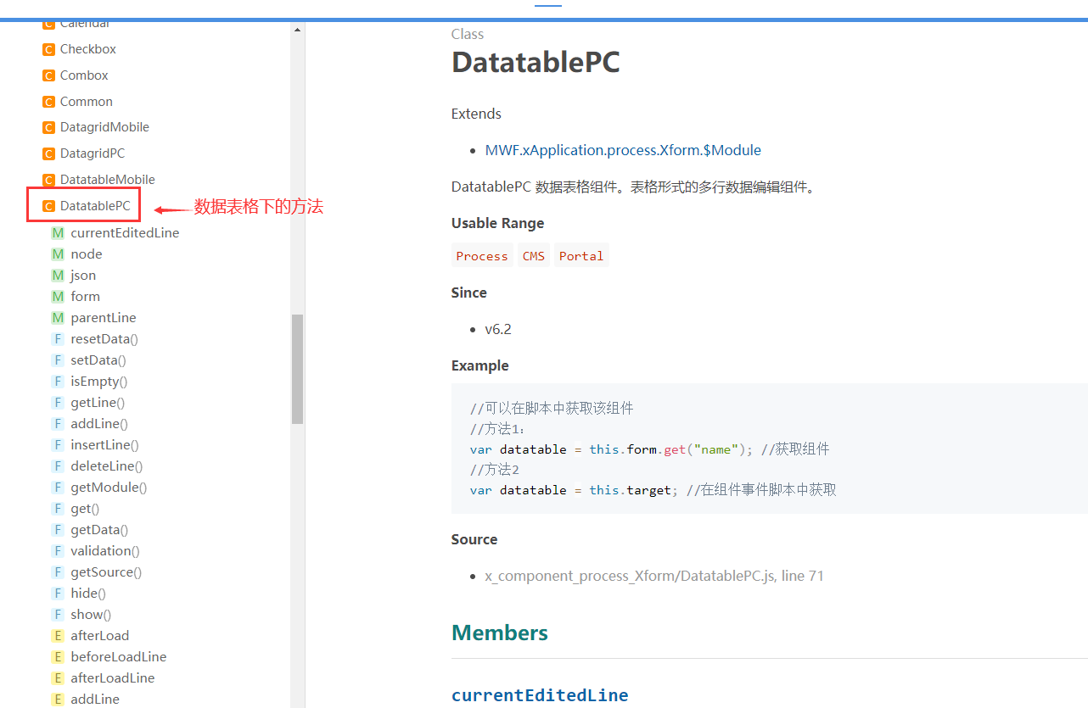1088x708 pixels.
Task: Go to the addLine() function entry
Action: click(x=98, y=423)
